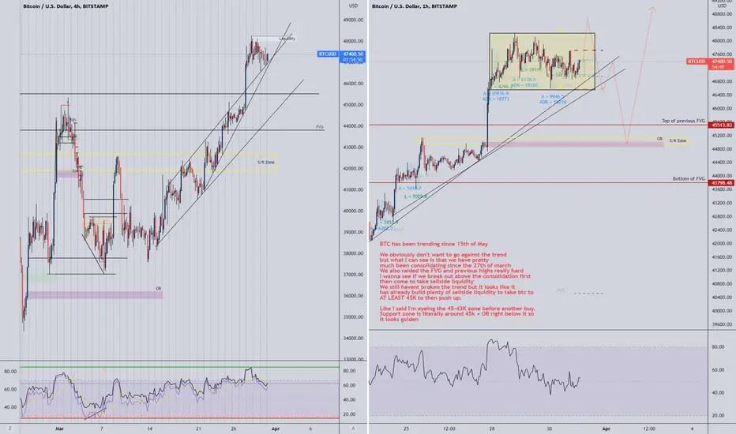Select the yellow consolidation rectangle on 1h chart
This screenshot has width=736, height=434.
click(542, 61)
